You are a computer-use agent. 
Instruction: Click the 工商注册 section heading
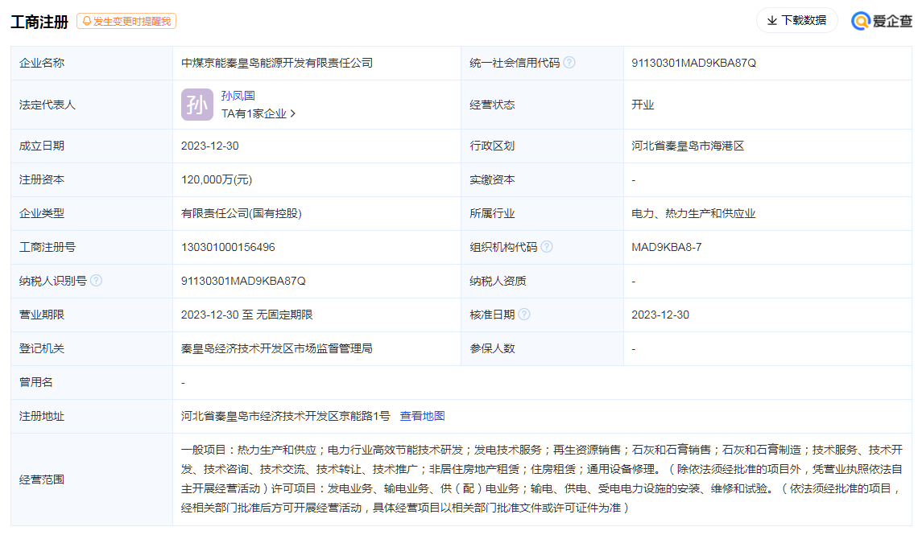39,23
